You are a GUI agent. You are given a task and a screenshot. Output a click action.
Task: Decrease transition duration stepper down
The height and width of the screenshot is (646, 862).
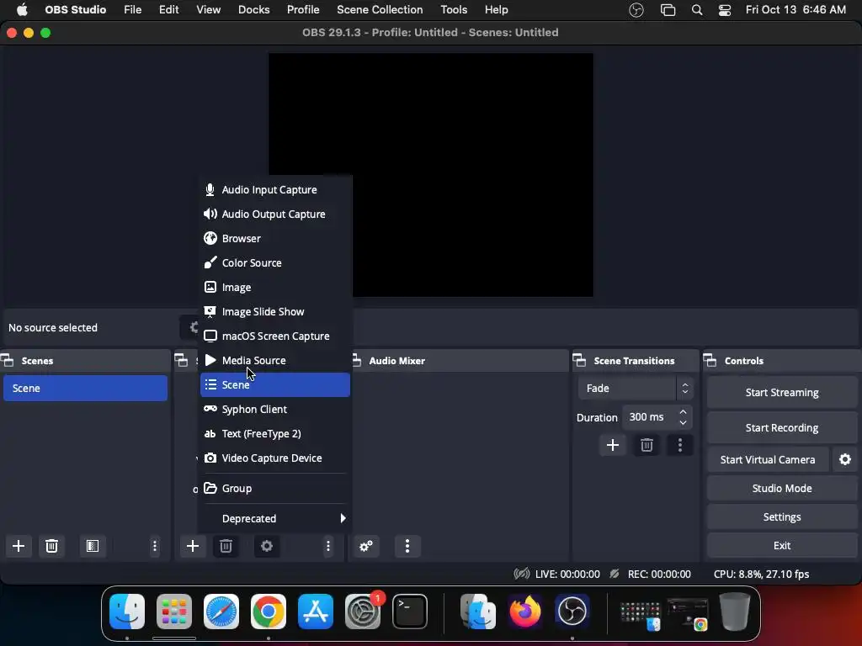pos(683,422)
